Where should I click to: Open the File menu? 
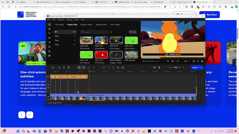point(49,20)
